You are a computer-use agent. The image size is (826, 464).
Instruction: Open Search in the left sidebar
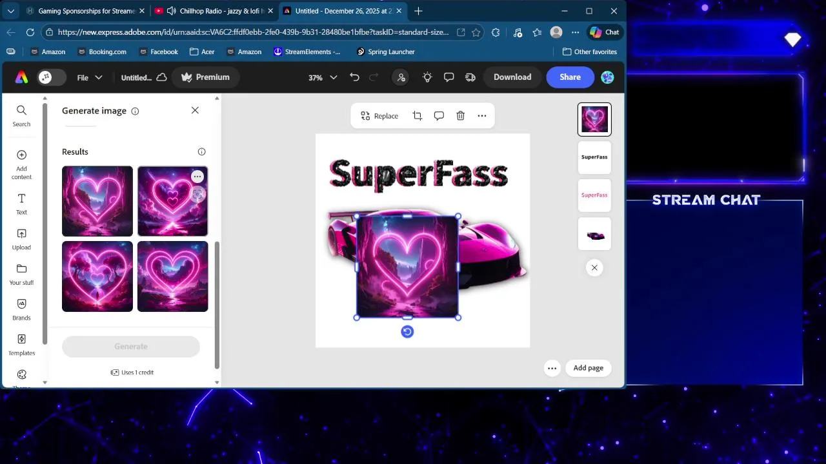21,116
